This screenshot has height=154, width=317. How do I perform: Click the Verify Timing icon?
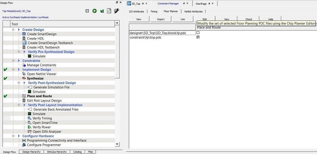point(29,118)
